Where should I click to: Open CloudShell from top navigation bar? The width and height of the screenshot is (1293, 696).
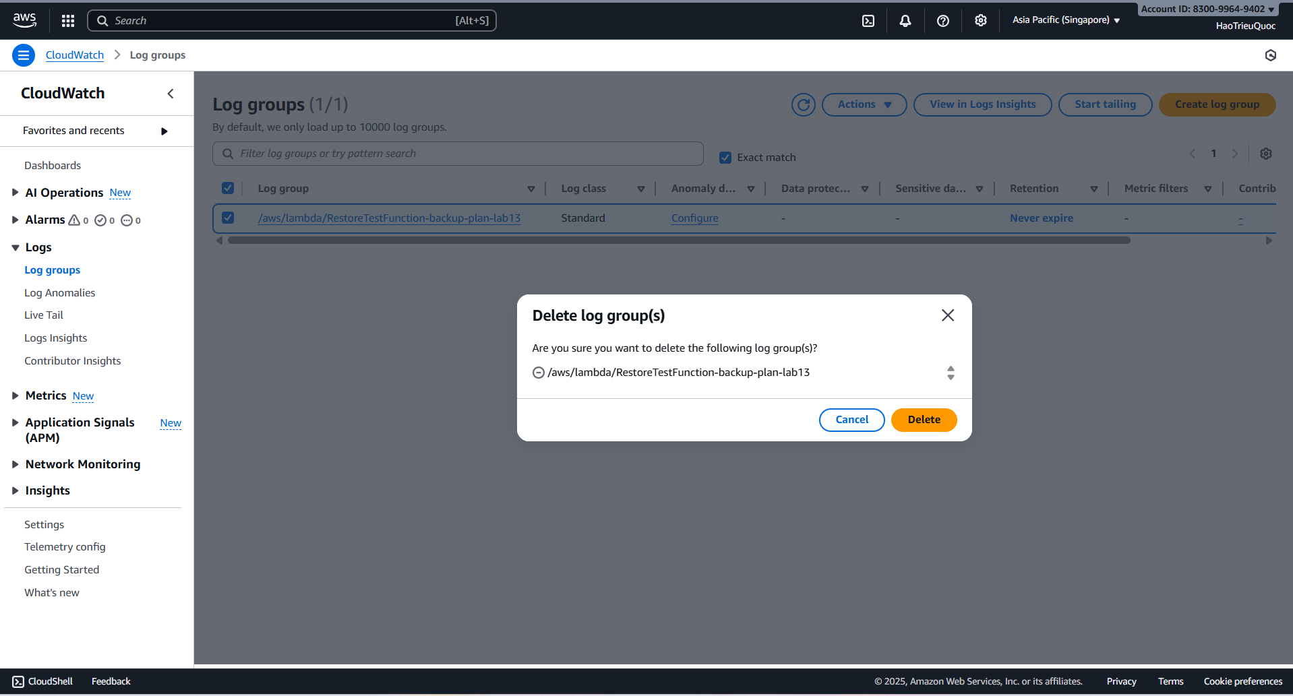coord(868,21)
